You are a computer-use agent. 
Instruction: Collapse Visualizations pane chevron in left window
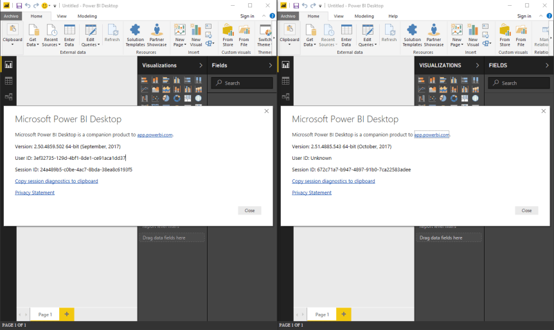point(201,65)
